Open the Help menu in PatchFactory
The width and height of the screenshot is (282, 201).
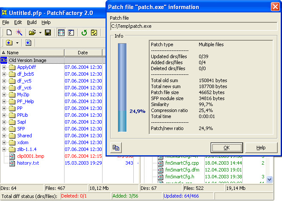(x=46, y=22)
